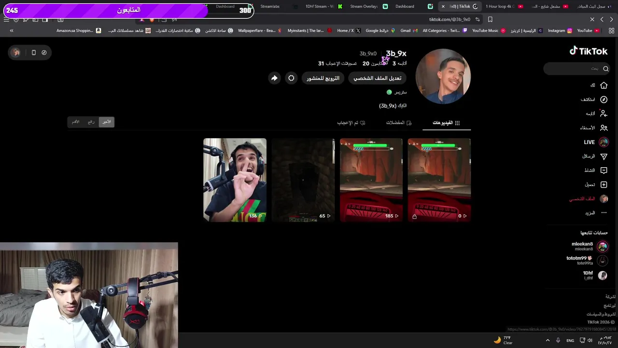Open the Messages paper-plane icon
The width and height of the screenshot is (618, 348).
click(604, 156)
